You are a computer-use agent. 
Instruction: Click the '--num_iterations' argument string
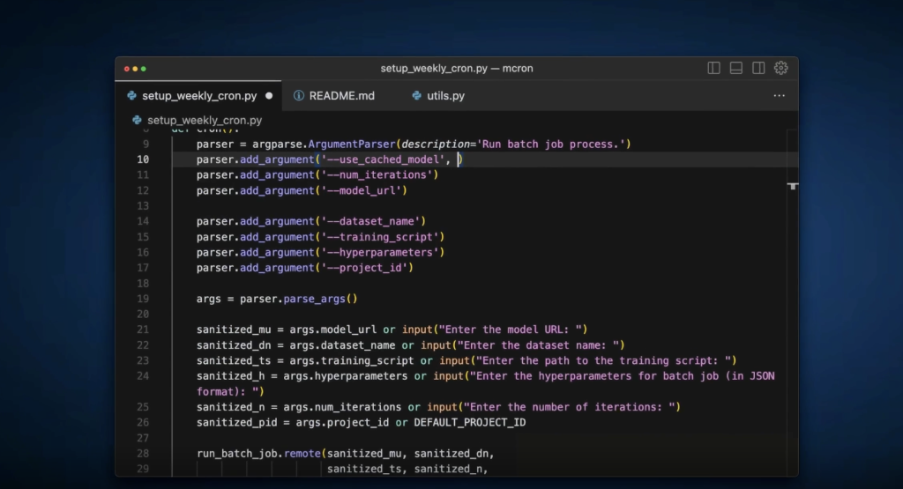377,174
